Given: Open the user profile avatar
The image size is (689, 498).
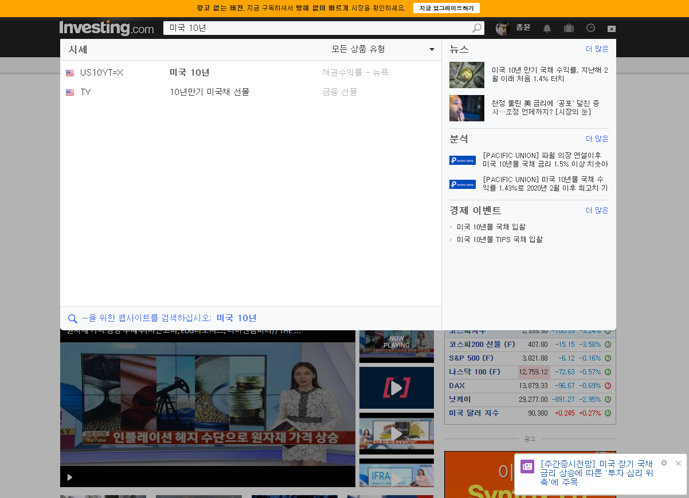Looking at the screenshot, I should (503, 28).
